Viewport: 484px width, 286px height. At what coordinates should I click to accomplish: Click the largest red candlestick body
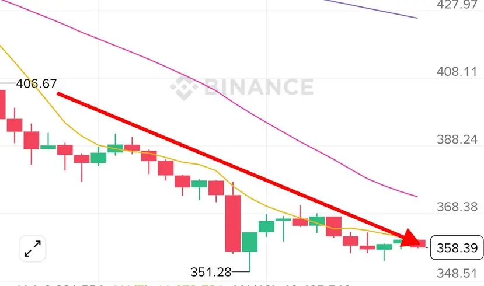[x=233, y=224]
